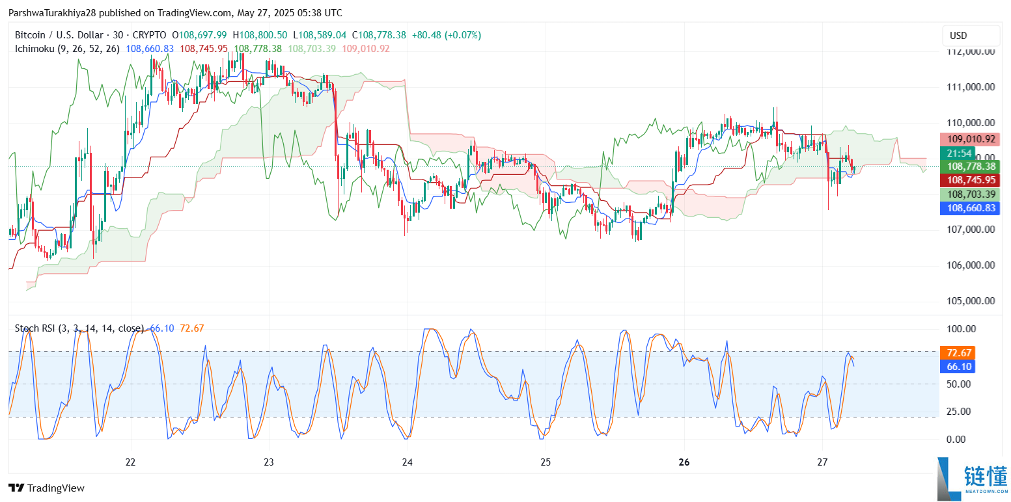Change the 30-minute timeframe
Viewport: 1011px width, 502px height.
[122, 35]
